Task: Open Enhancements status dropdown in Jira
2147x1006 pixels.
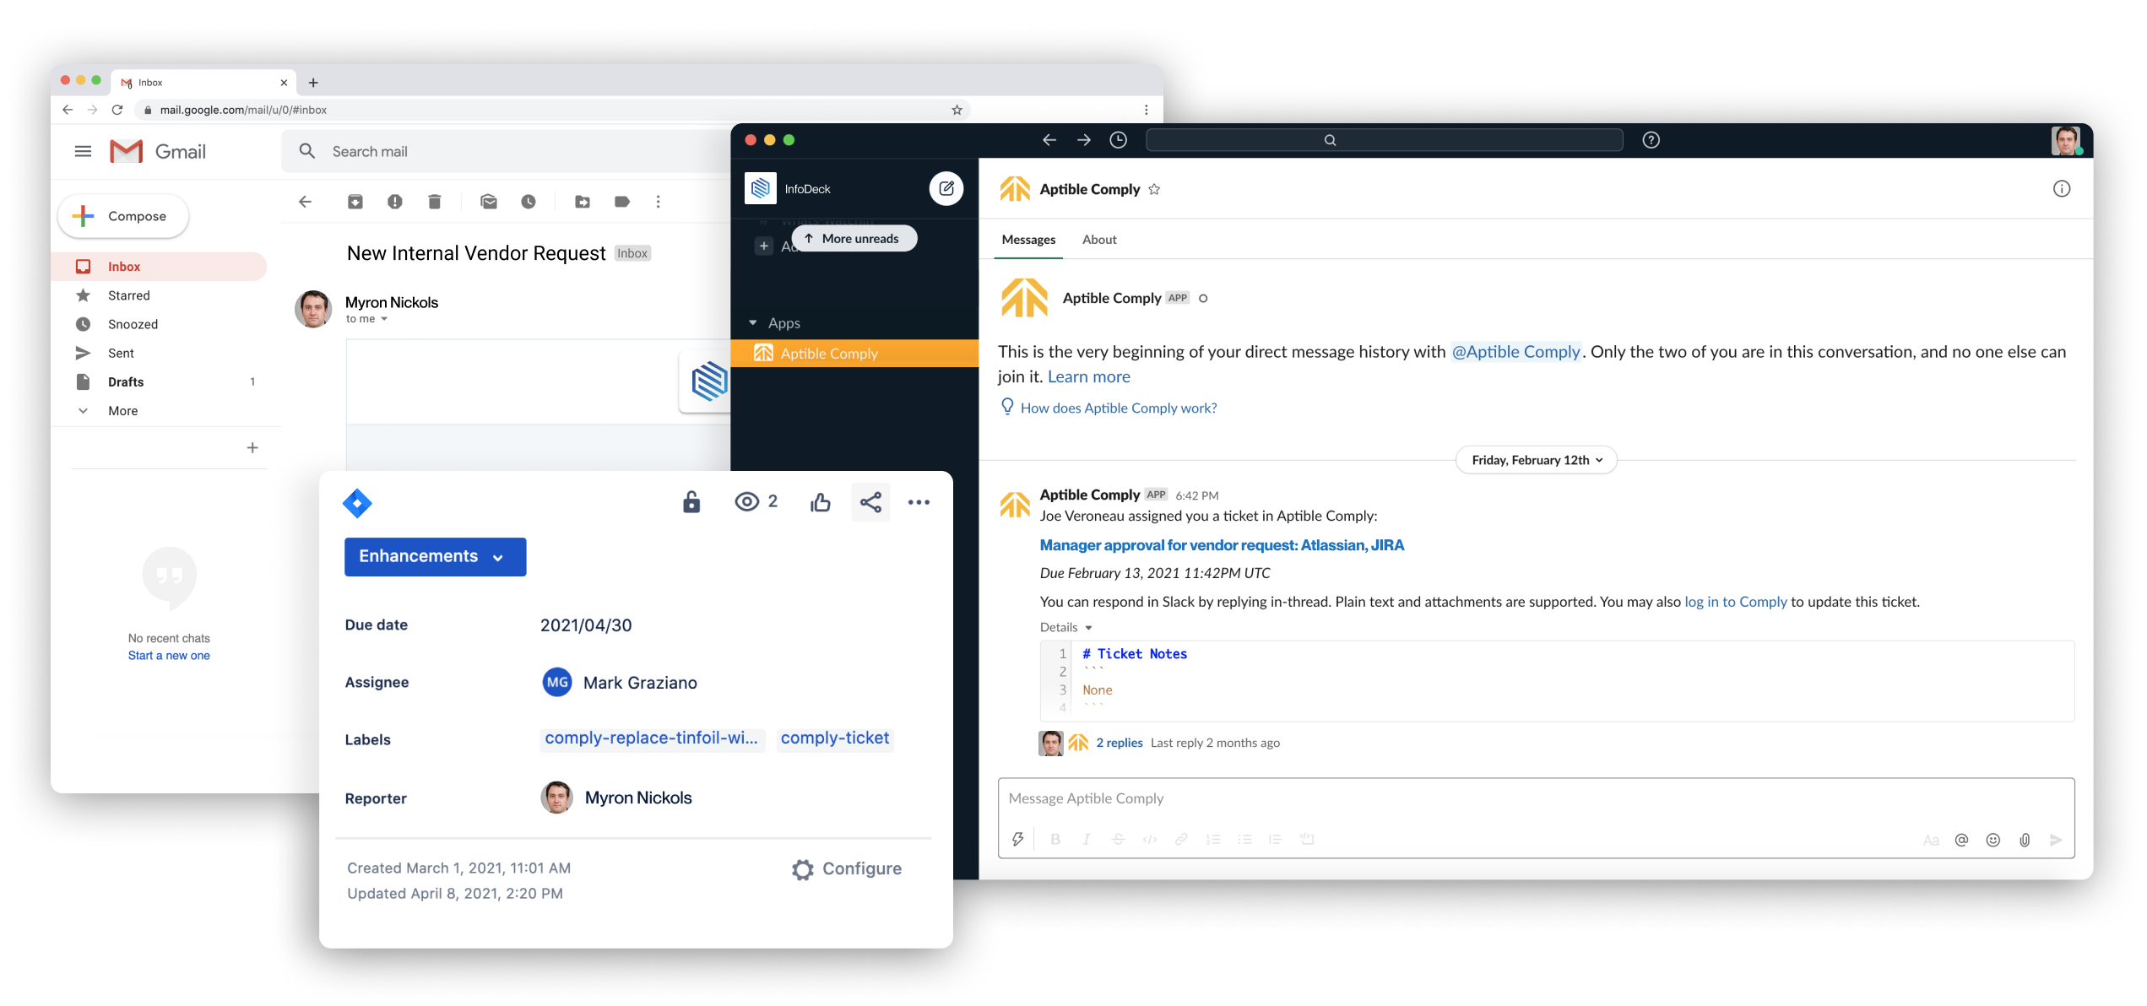Action: [x=436, y=557]
